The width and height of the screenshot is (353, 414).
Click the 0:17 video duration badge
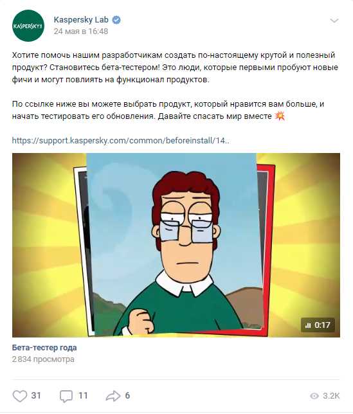click(x=318, y=325)
